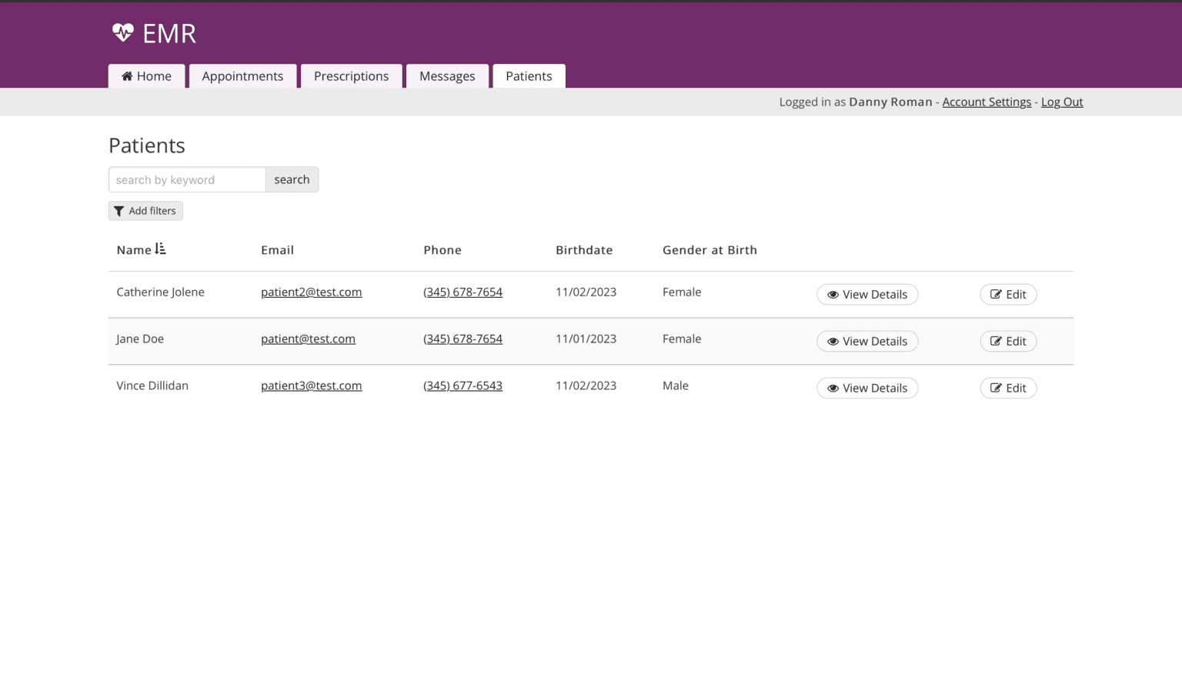Open Account Settings link
This screenshot has height=698, width=1182.
coord(987,102)
